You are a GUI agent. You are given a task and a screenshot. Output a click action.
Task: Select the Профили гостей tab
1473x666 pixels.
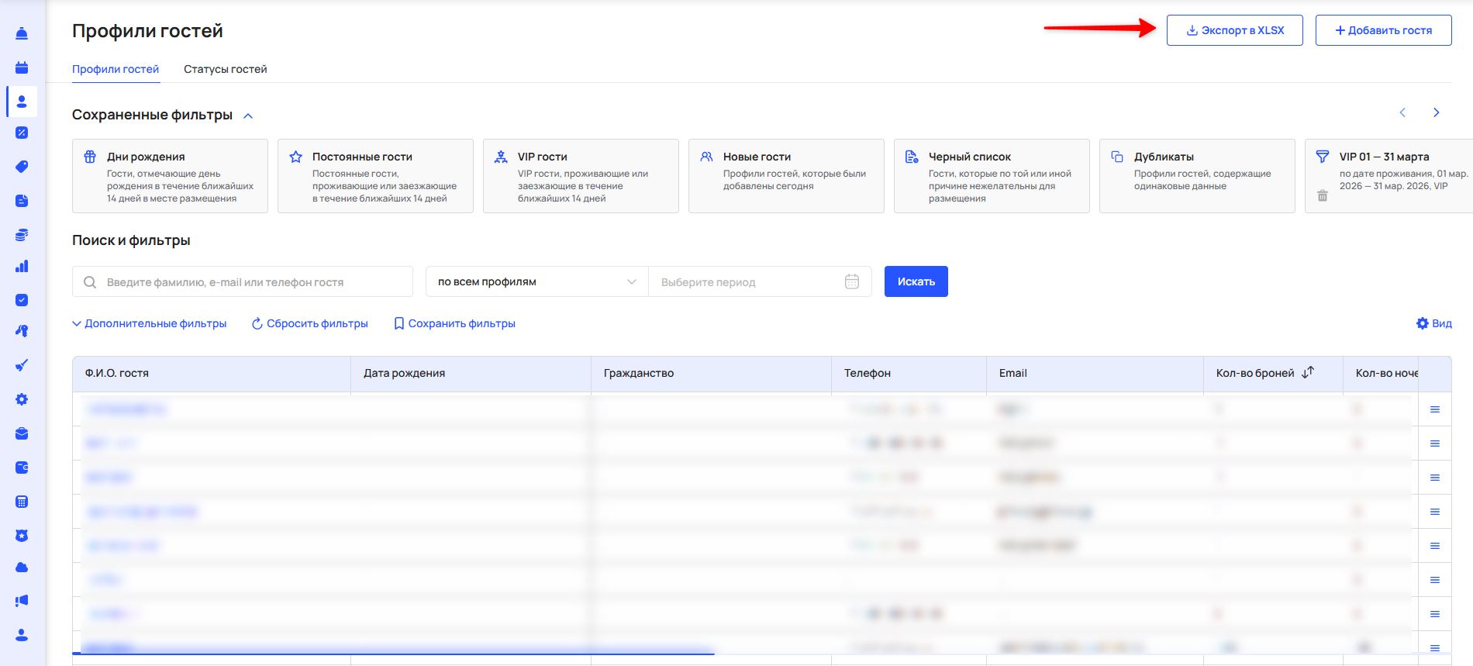click(x=116, y=69)
